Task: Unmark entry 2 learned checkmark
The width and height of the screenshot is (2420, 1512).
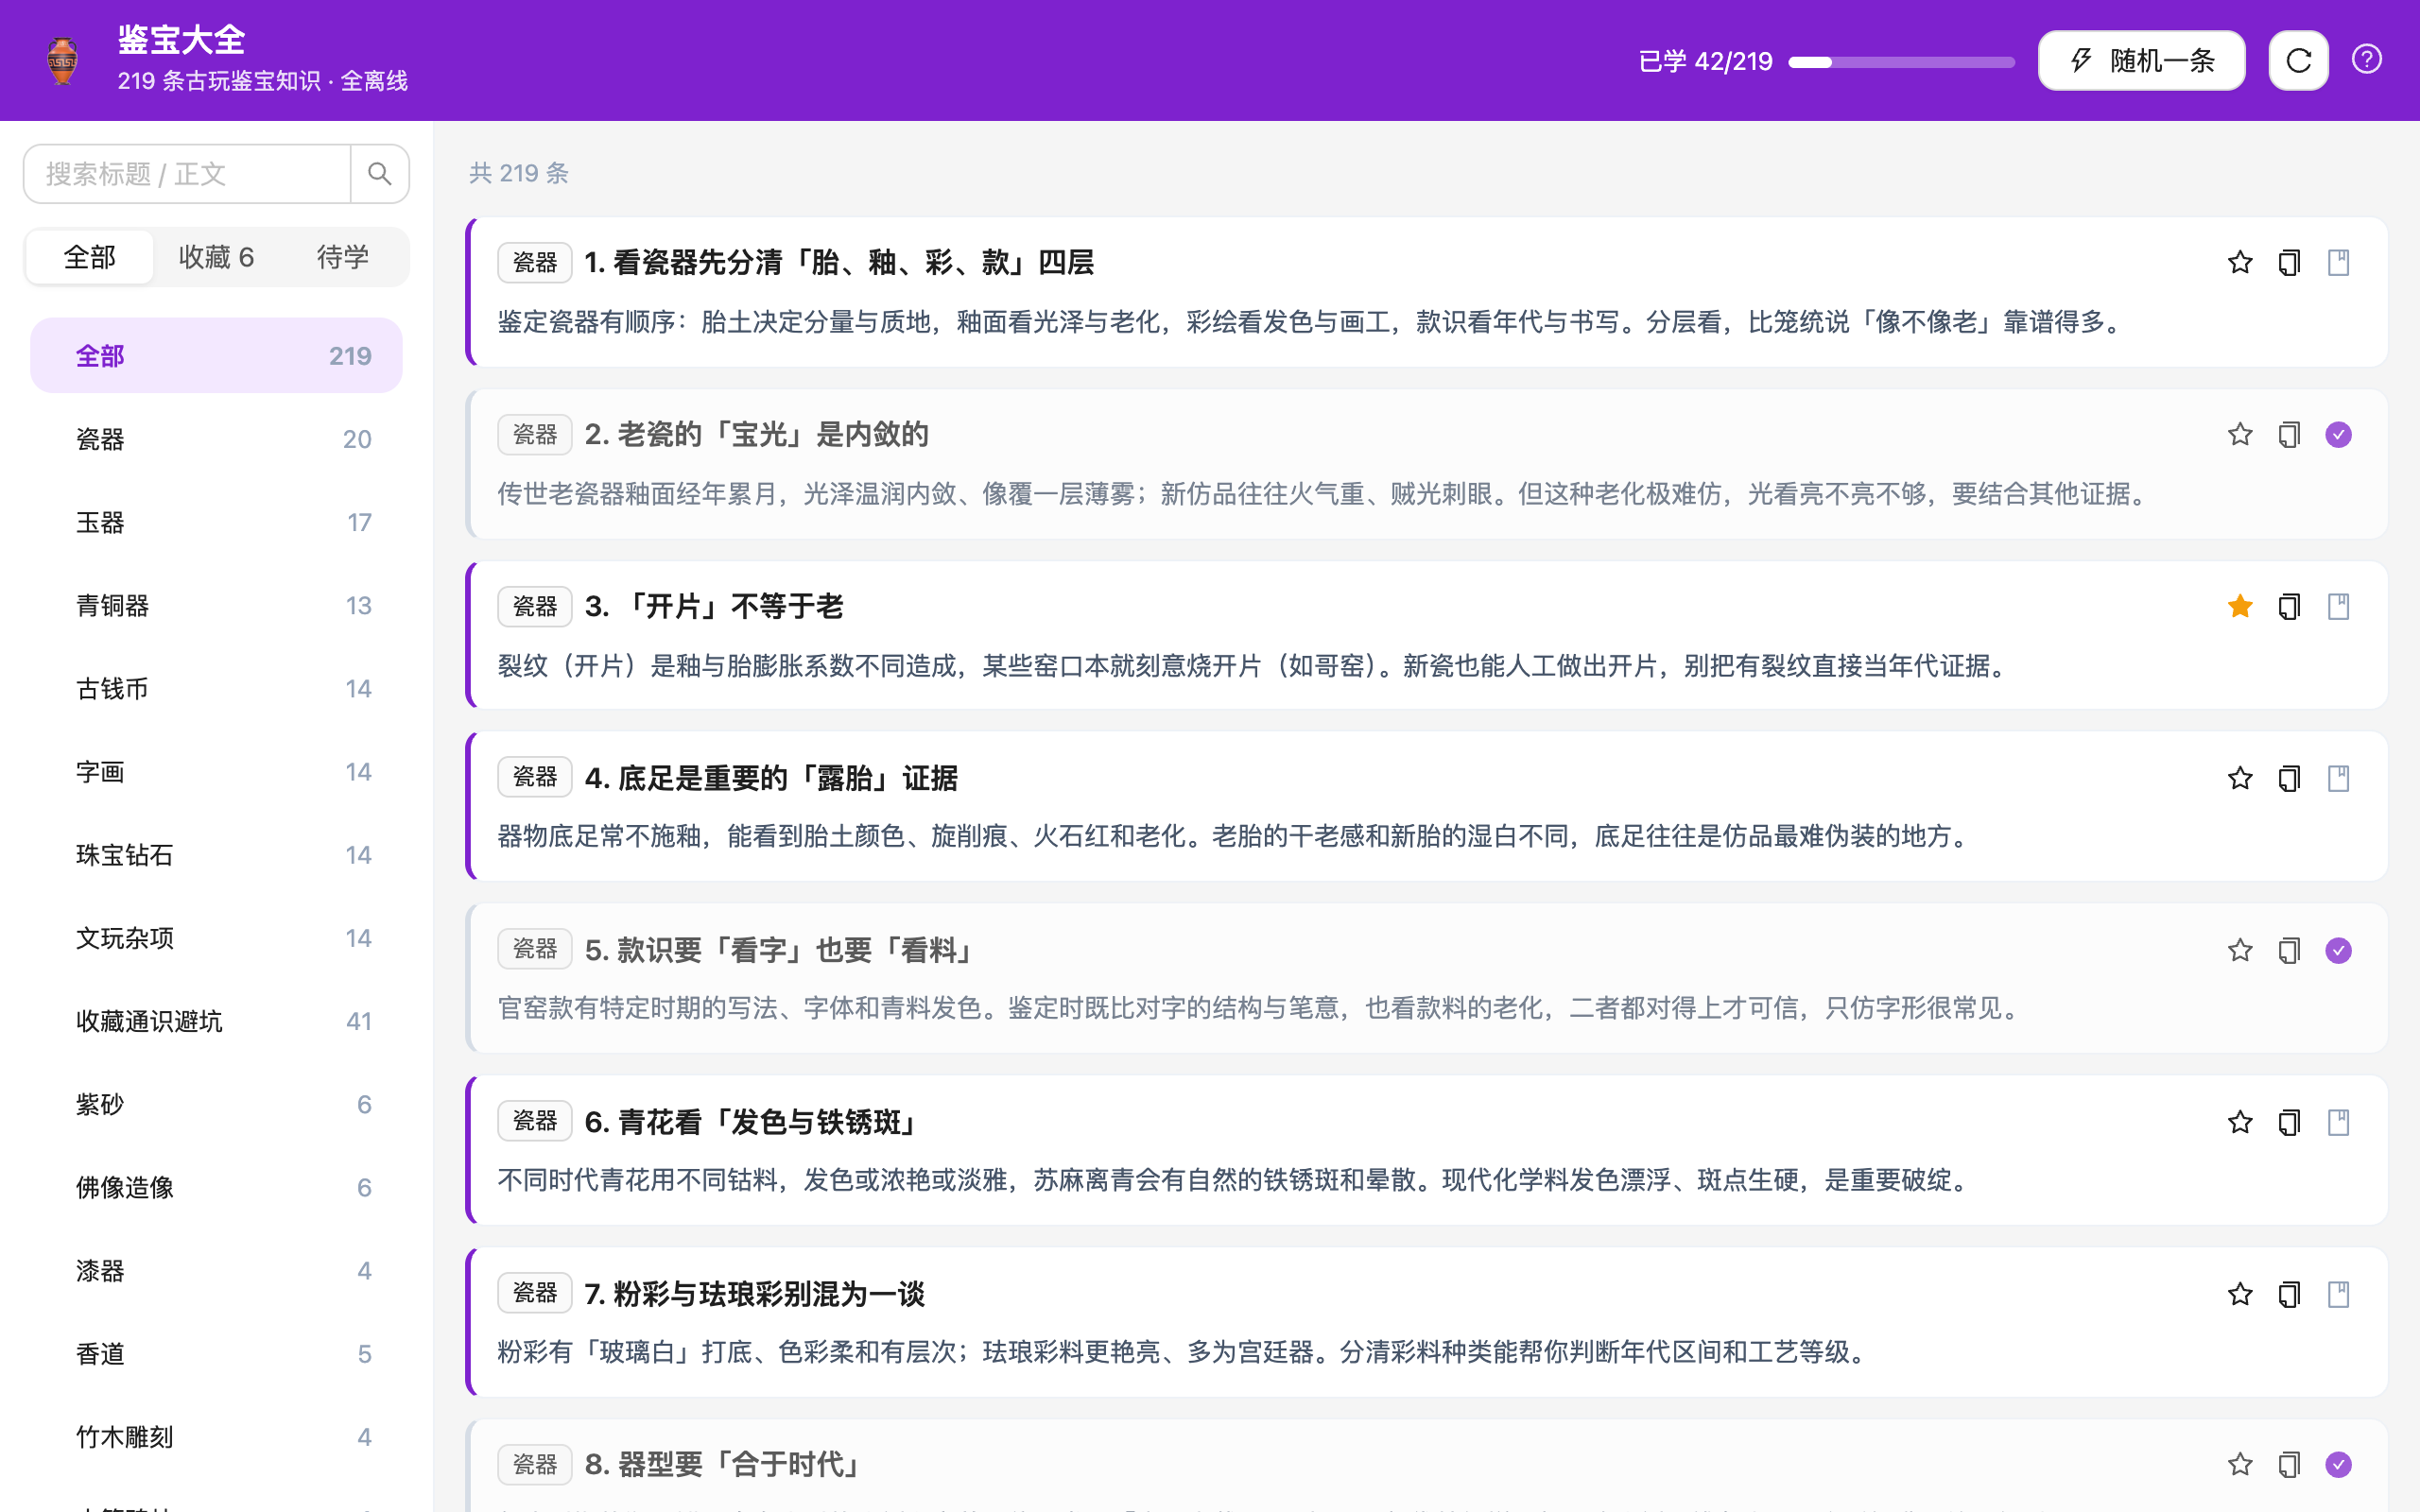Action: click(2338, 435)
